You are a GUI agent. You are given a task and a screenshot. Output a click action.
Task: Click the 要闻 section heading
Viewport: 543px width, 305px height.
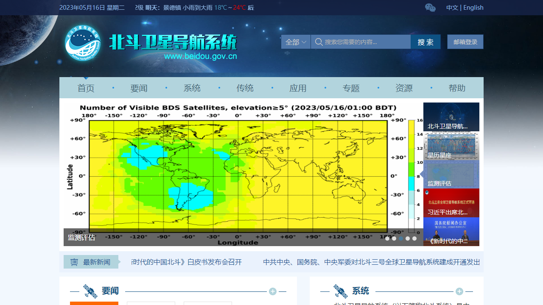(110, 291)
